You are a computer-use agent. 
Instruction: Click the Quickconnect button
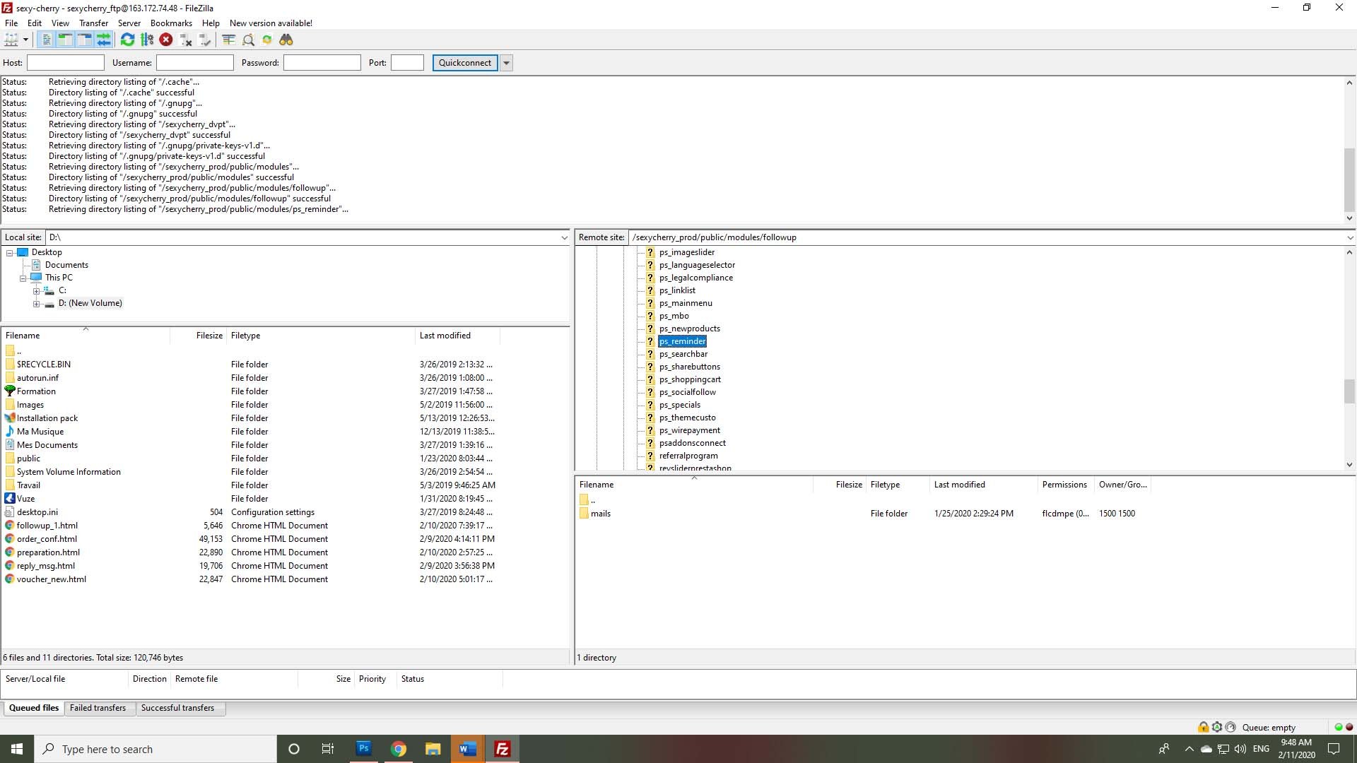pos(464,63)
